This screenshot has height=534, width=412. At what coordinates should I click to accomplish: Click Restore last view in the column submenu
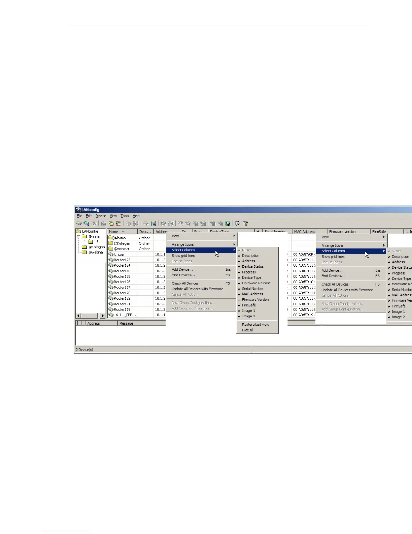257,324
